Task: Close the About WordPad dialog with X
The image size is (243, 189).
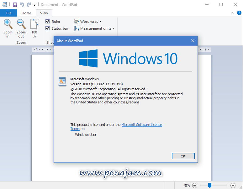Action: [193, 41]
